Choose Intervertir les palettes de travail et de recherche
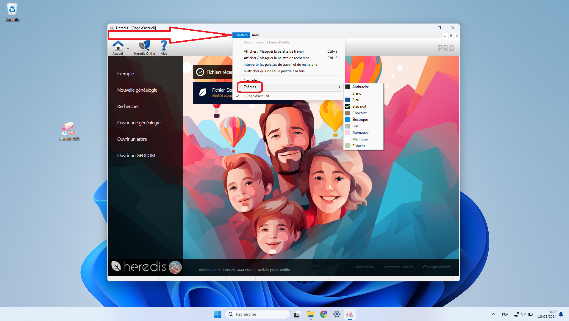Screen dimensions: 569x321 tap(280, 65)
